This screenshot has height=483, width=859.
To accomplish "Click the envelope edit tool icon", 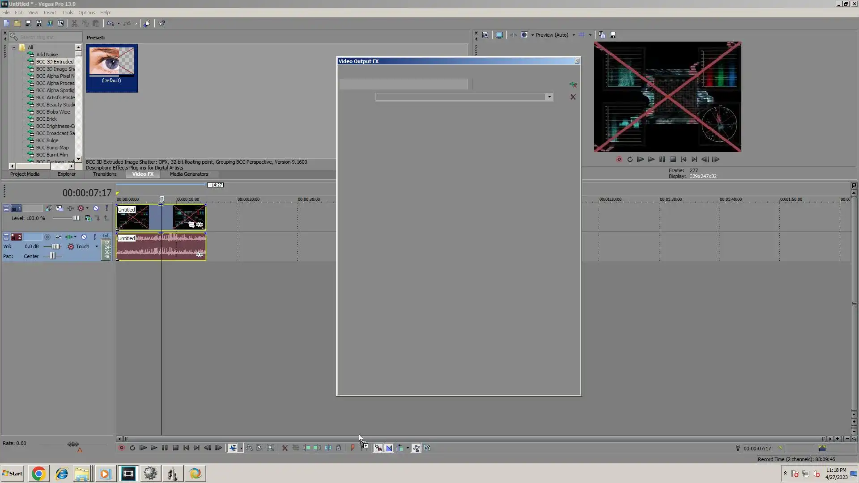I will pyautogui.click(x=249, y=448).
